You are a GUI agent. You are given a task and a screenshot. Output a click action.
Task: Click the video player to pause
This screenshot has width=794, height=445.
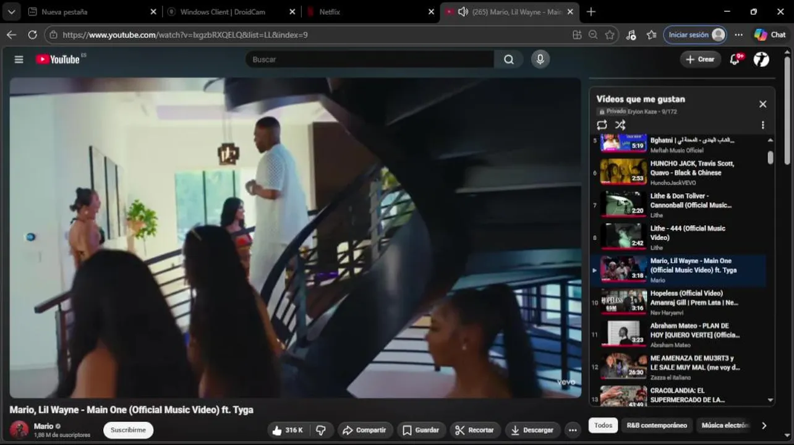[295, 237]
